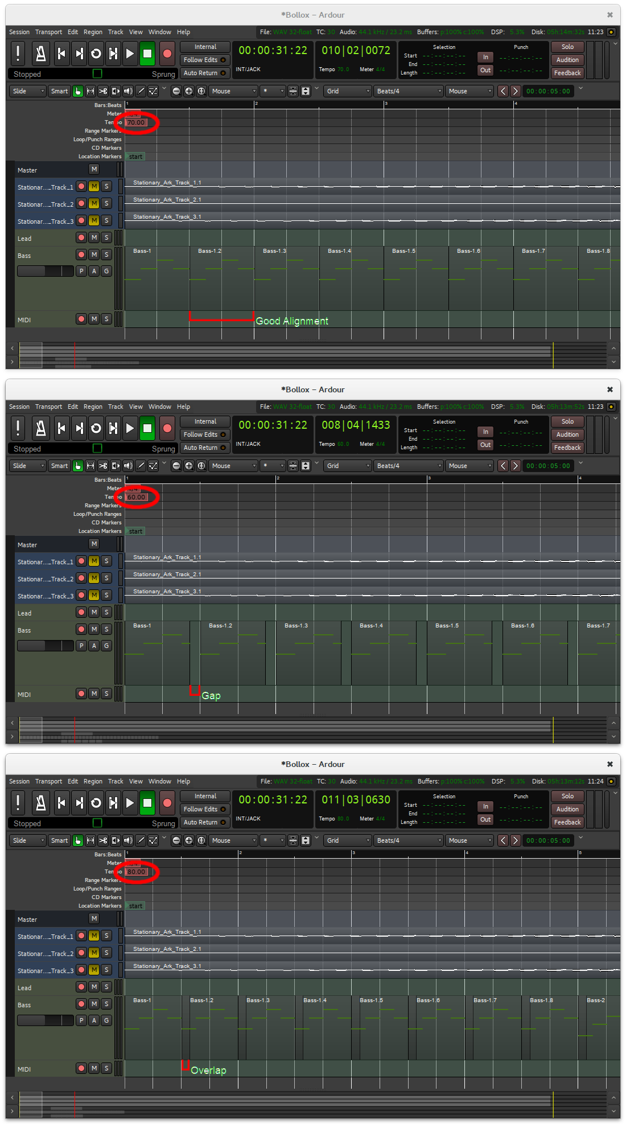This screenshot has height=1124, width=626.
Task: Click the audition speaker tool in the tempo 70 window
Action: coord(128,91)
